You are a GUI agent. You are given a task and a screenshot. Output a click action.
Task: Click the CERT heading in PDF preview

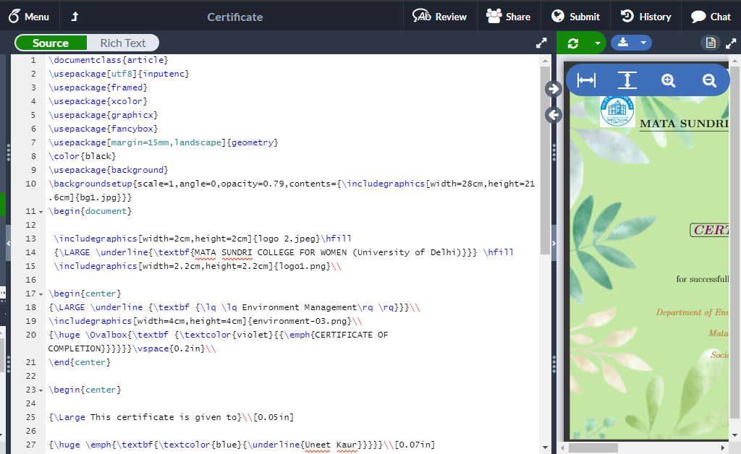pyautogui.click(x=709, y=230)
